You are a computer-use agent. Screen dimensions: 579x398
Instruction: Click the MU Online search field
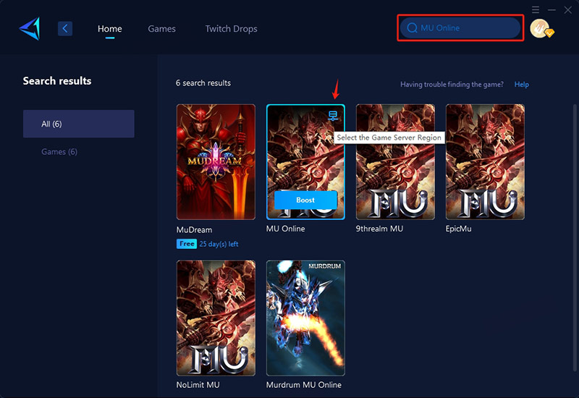pos(460,27)
